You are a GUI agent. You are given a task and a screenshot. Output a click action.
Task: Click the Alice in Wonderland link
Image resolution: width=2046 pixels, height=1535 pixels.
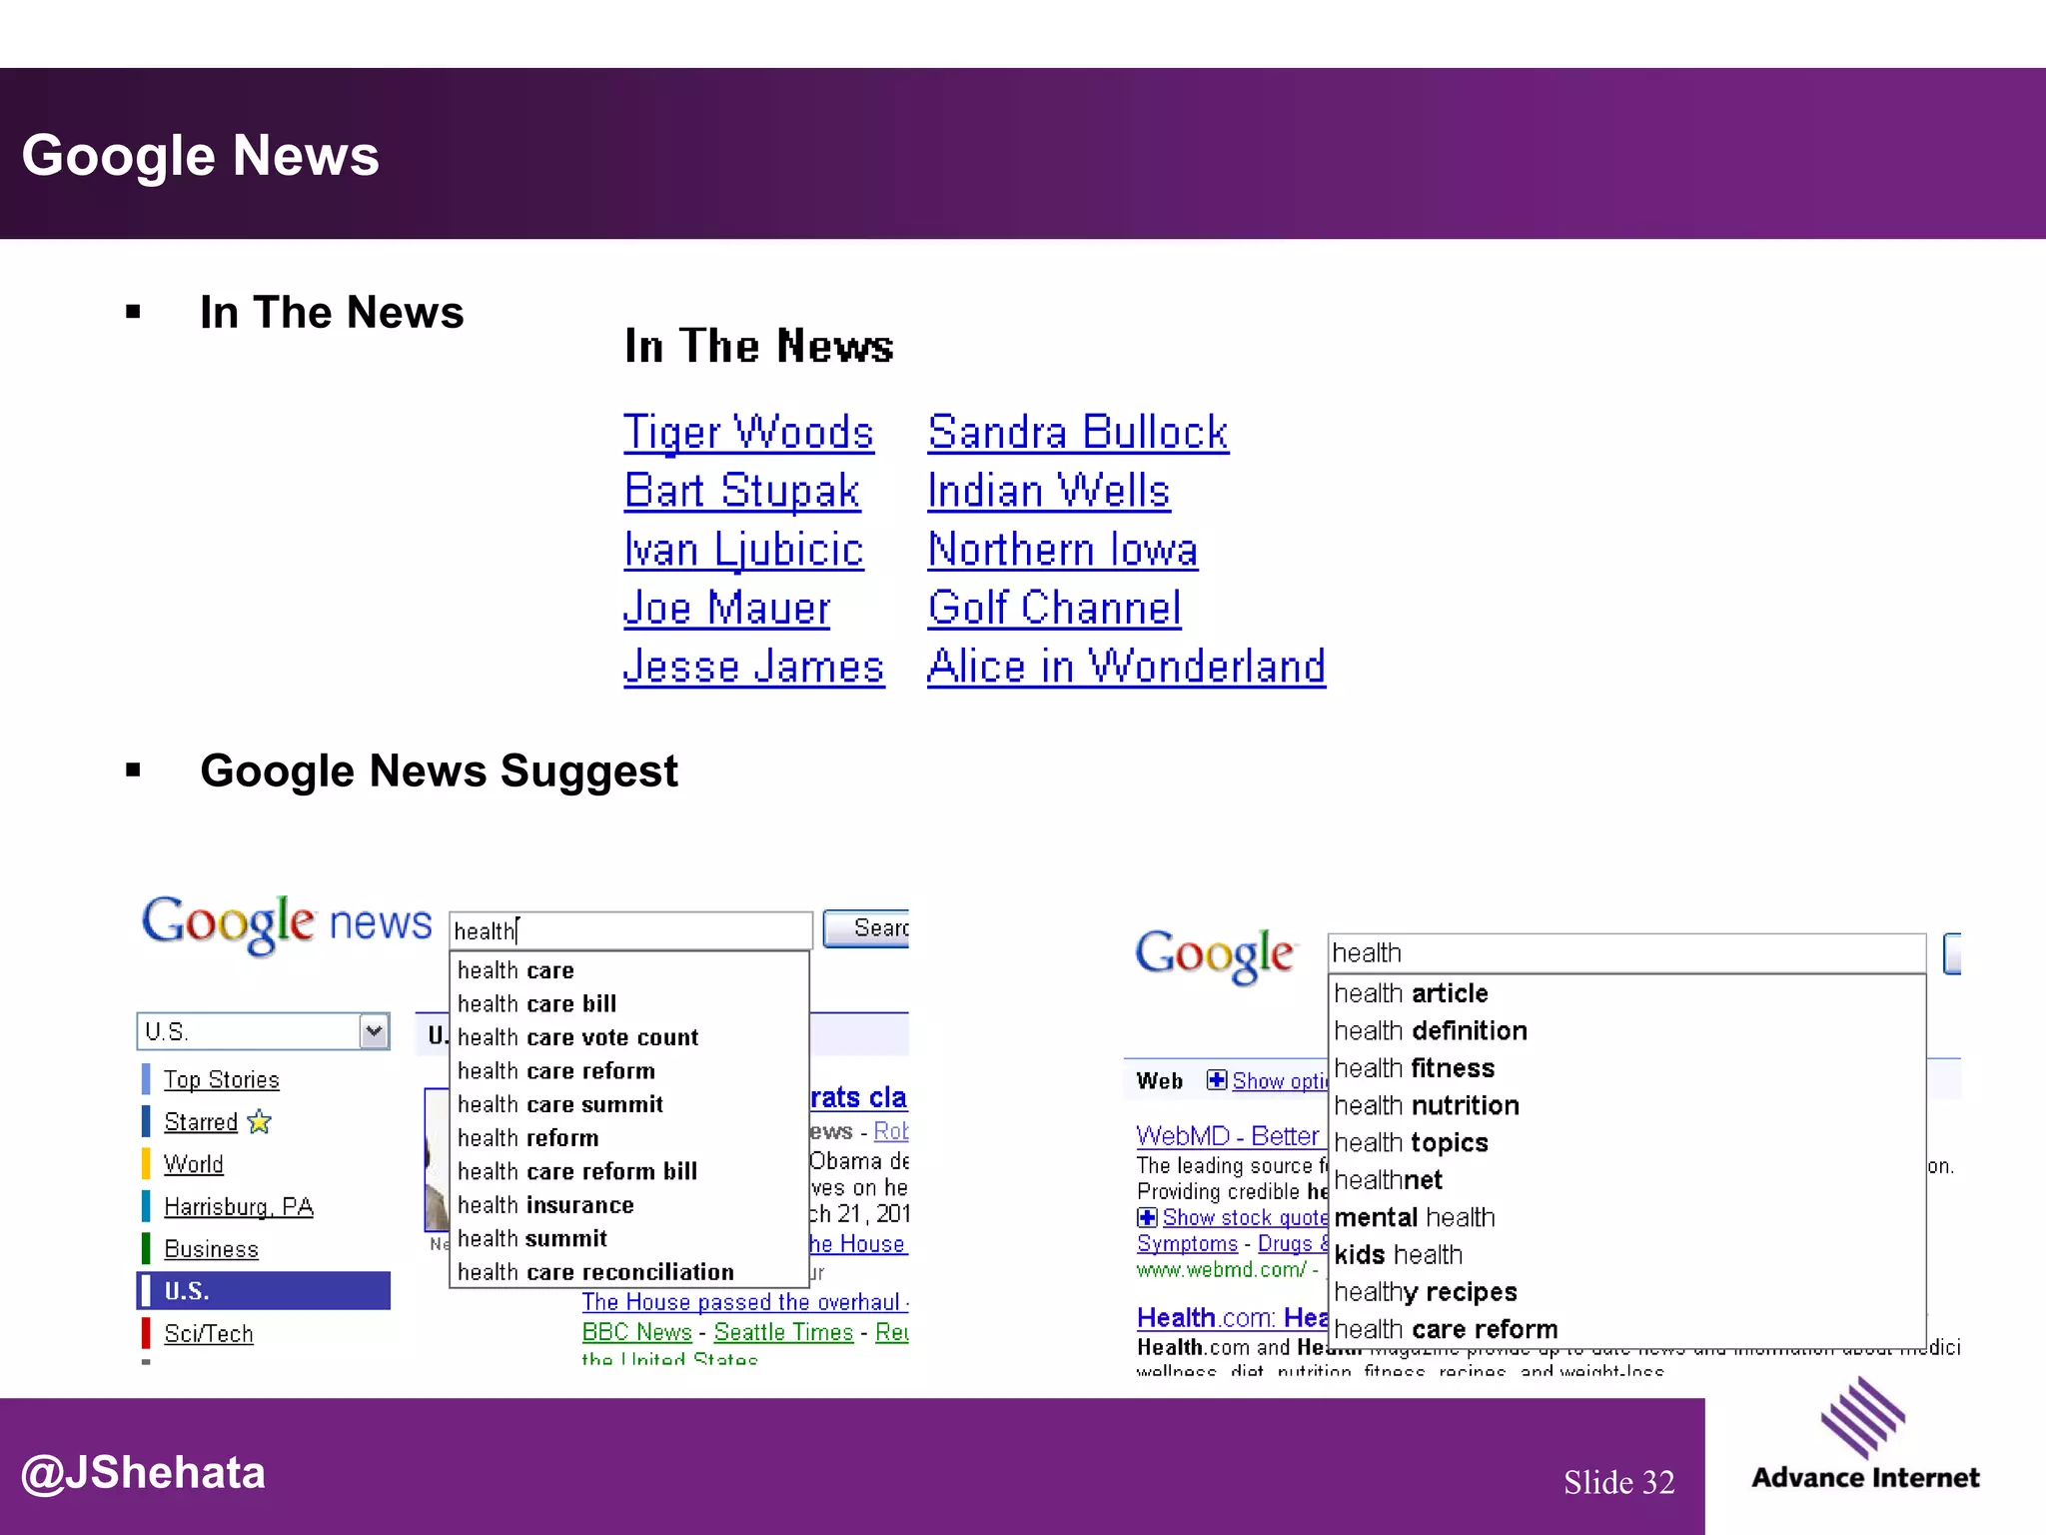(1126, 667)
